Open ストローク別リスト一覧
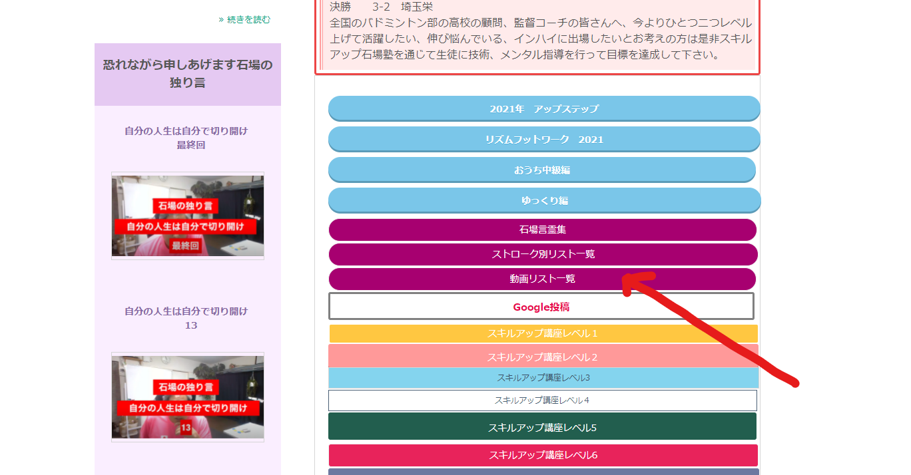The height and width of the screenshot is (475, 911). click(543, 255)
